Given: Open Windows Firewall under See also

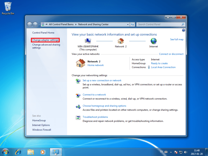Looking at the screenshot, I should 42,130.
